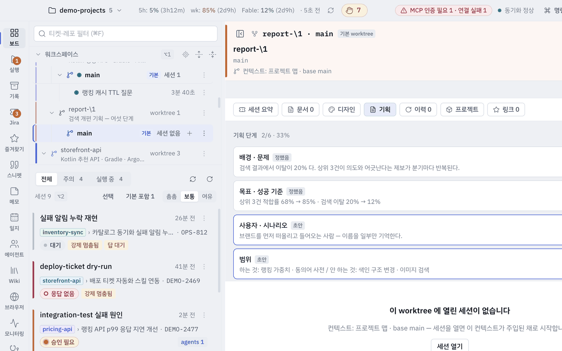Switch session list density to 여유
Screen dimensions: 562x351
tap(207, 197)
